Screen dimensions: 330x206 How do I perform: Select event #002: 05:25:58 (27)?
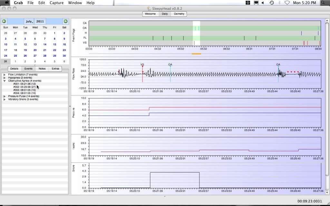24,87
